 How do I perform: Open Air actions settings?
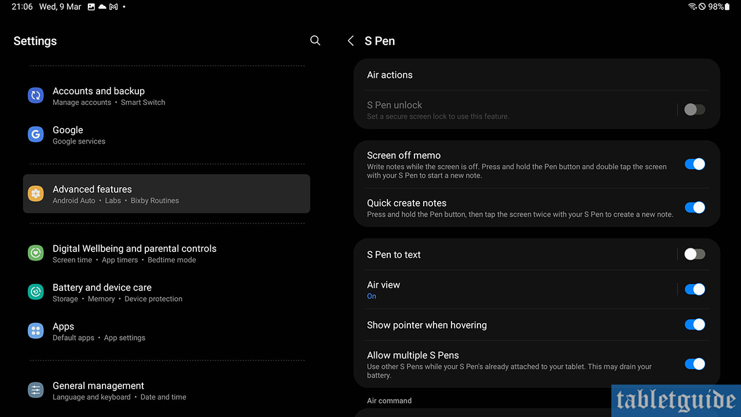coord(537,75)
